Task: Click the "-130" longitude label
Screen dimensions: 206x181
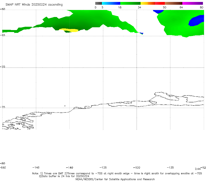Action: click(x=137, y=168)
